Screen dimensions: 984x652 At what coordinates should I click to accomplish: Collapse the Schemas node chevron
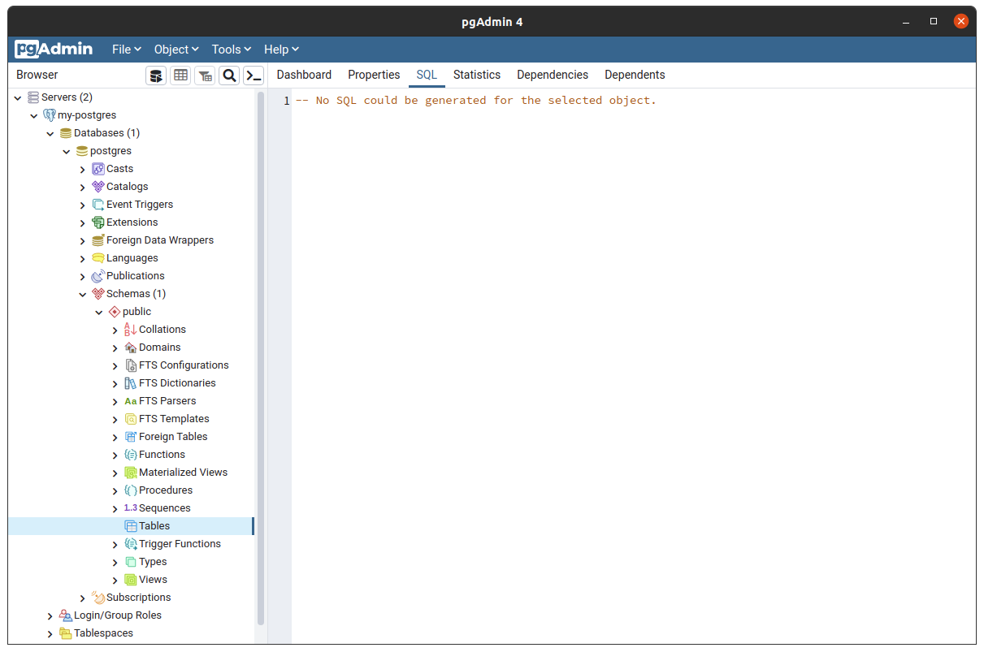[83, 294]
